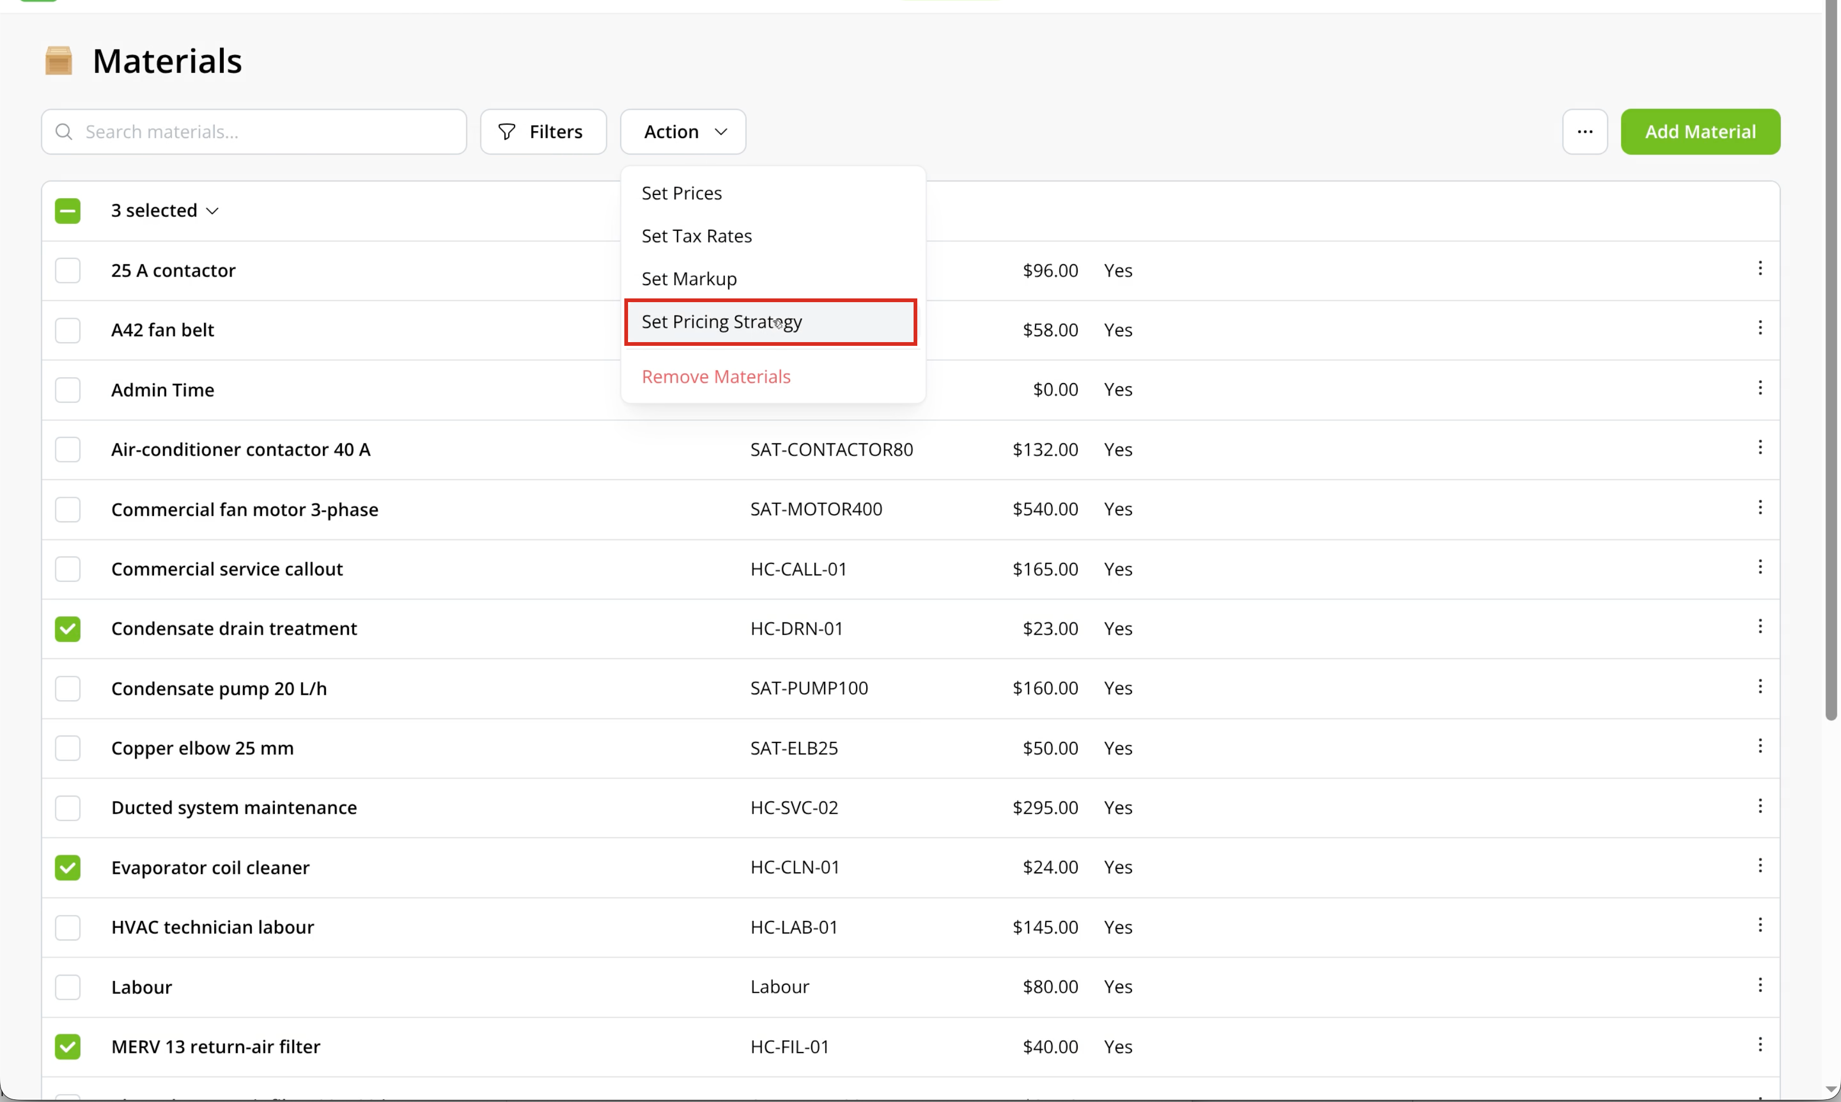The width and height of the screenshot is (1841, 1102).
Task: Click SAT-PUMP100 code cell
Action: point(809,688)
